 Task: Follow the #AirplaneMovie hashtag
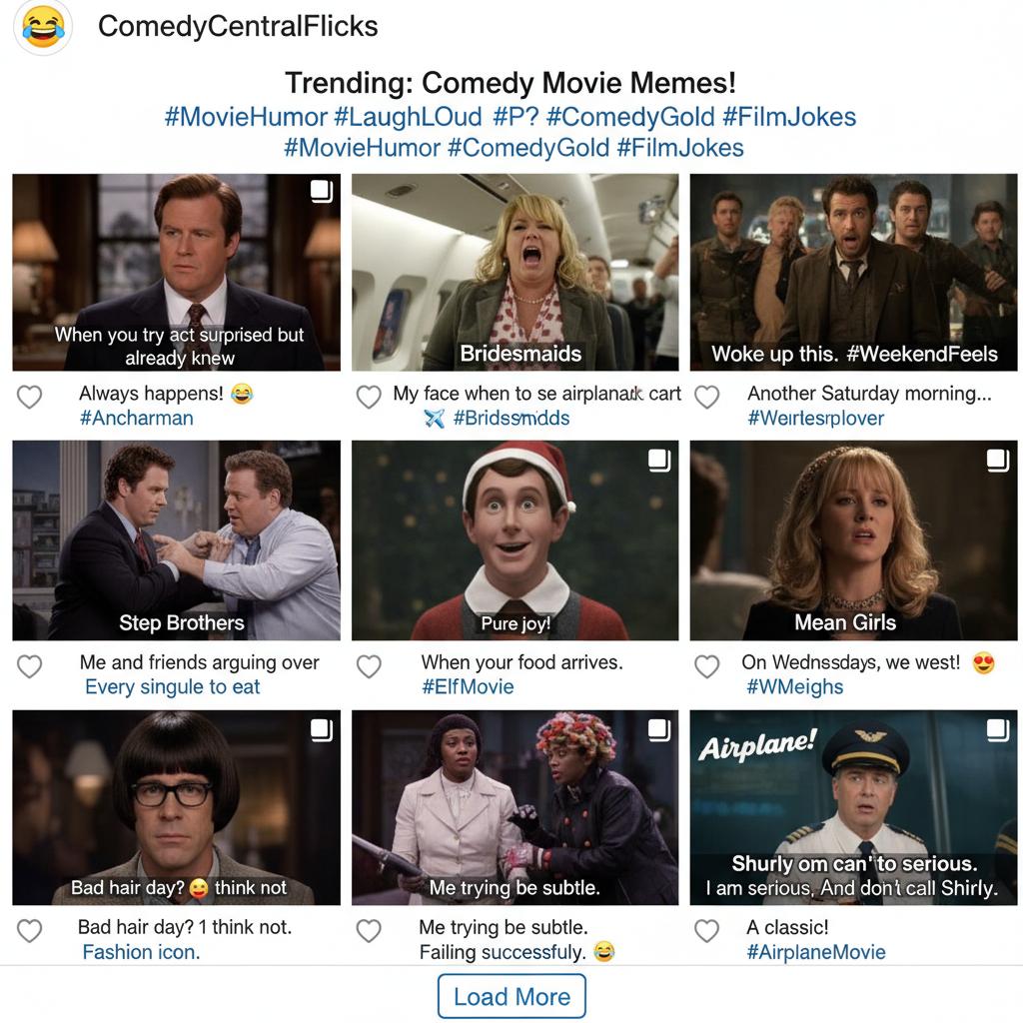(x=816, y=952)
